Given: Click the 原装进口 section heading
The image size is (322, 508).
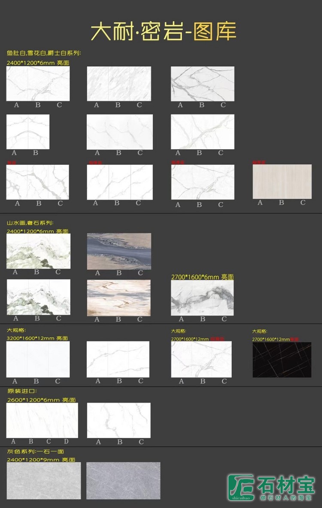Looking at the screenshot, I should 22,391.
